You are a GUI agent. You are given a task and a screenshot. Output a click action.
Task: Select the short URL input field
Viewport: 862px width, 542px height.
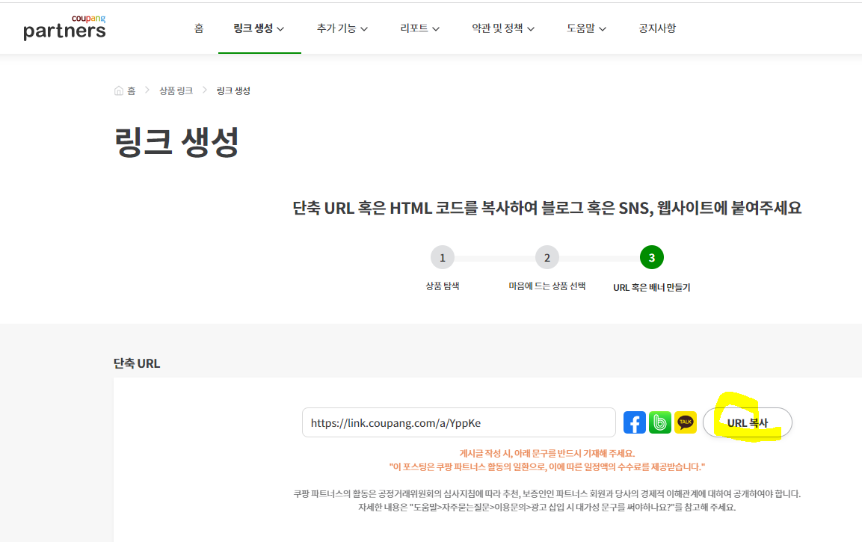(x=458, y=422)
